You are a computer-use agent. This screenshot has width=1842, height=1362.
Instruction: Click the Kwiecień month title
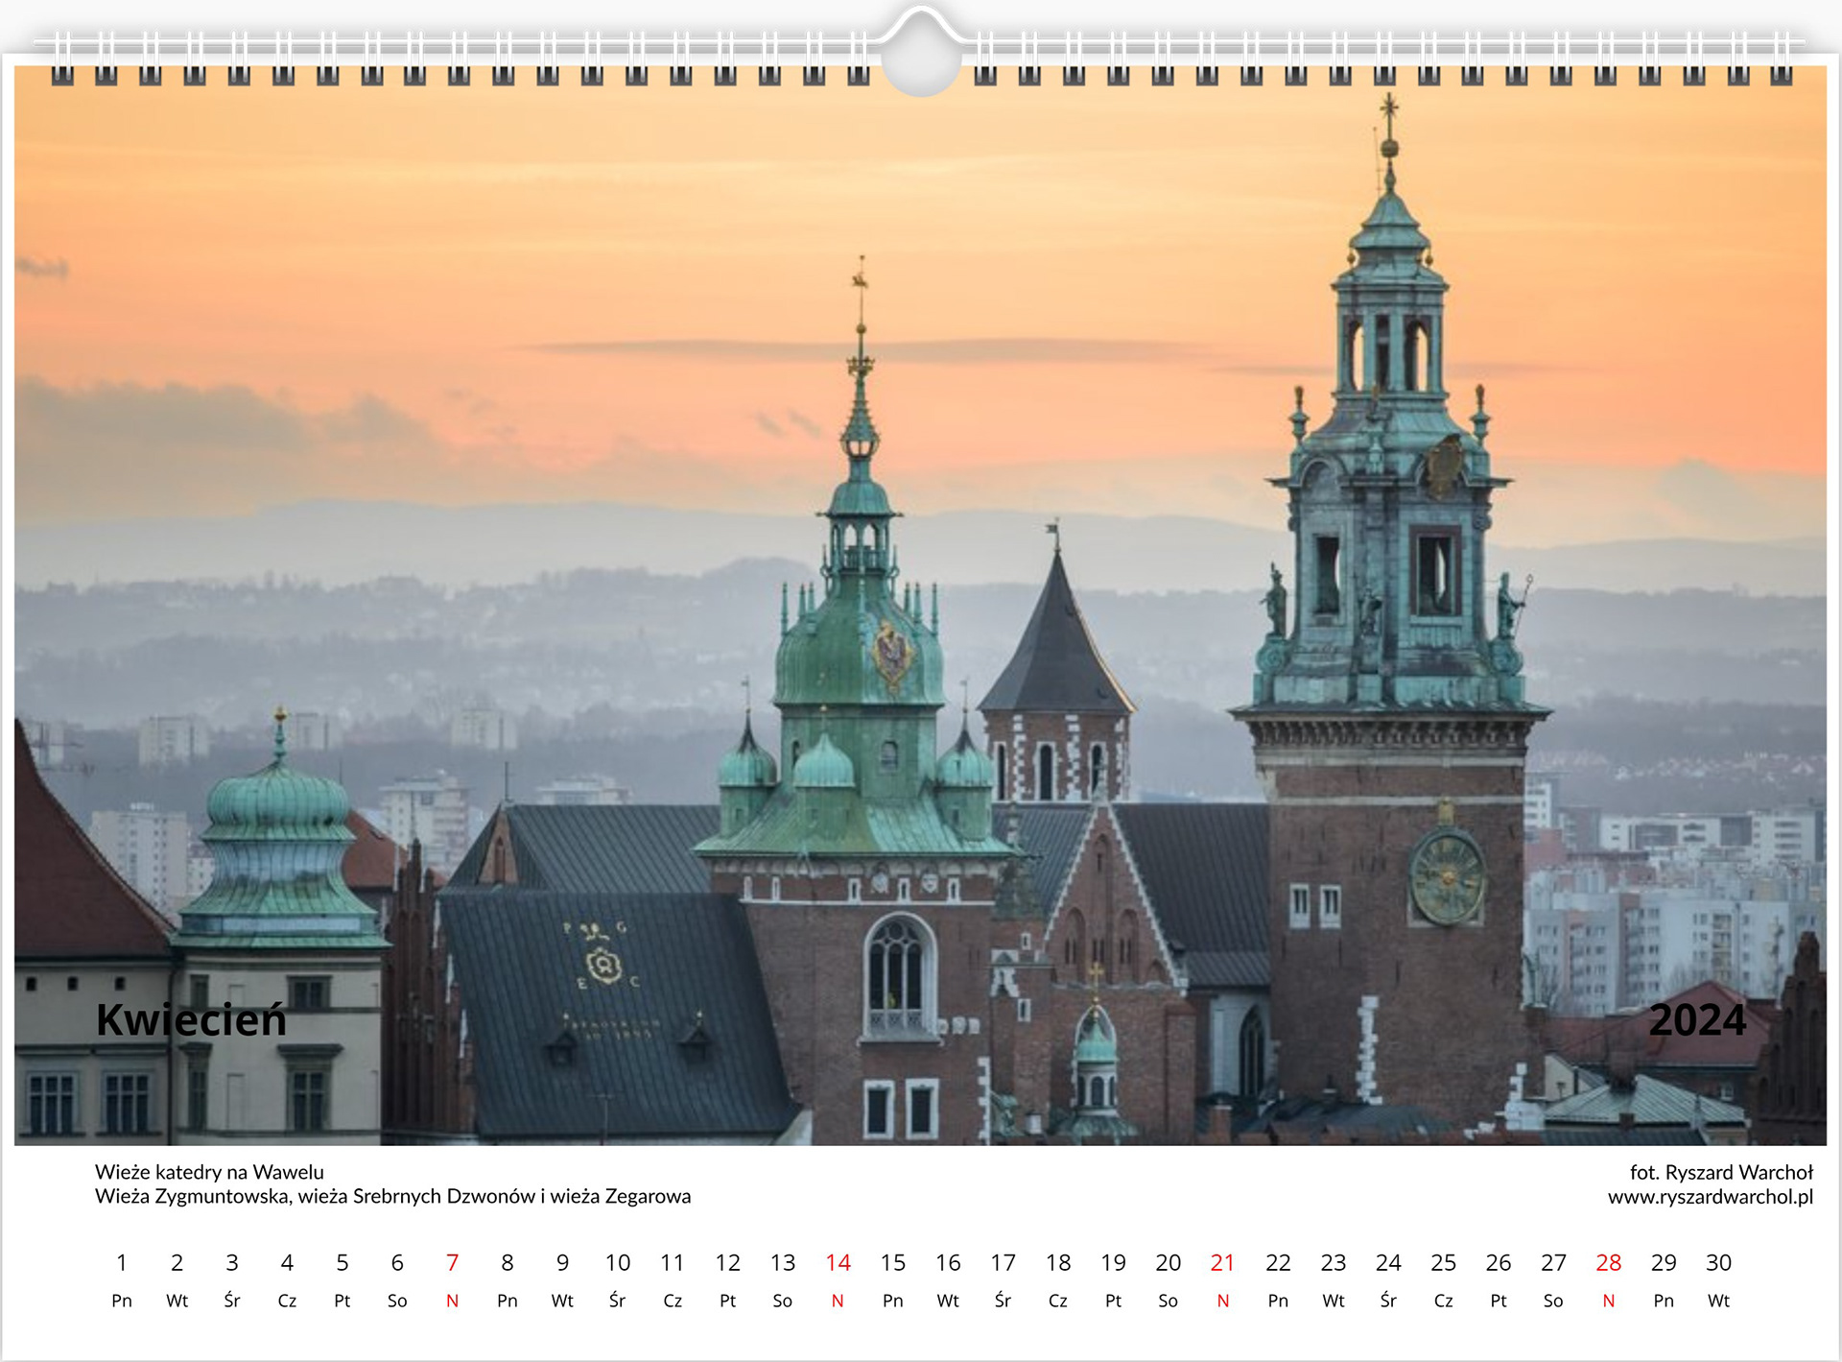(x=191, y=1019)
